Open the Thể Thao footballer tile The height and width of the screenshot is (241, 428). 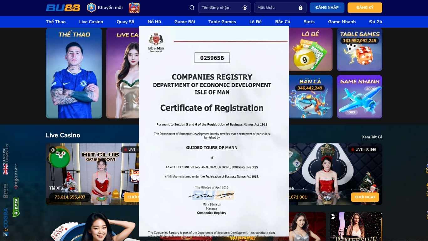click(74, 73)
